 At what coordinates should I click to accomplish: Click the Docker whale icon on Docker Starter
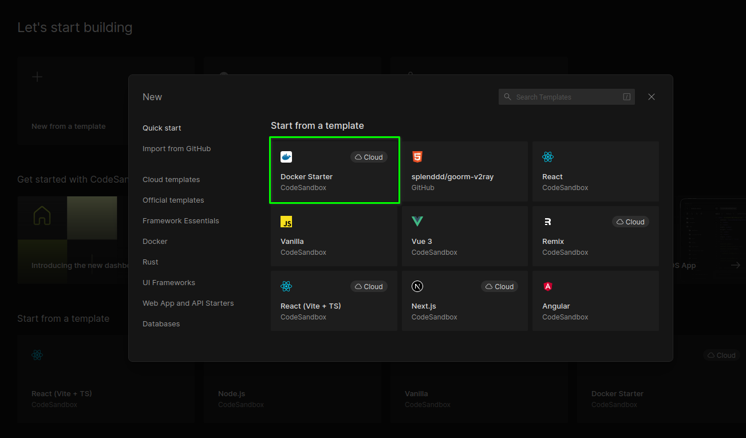click(x=286, y=157)
